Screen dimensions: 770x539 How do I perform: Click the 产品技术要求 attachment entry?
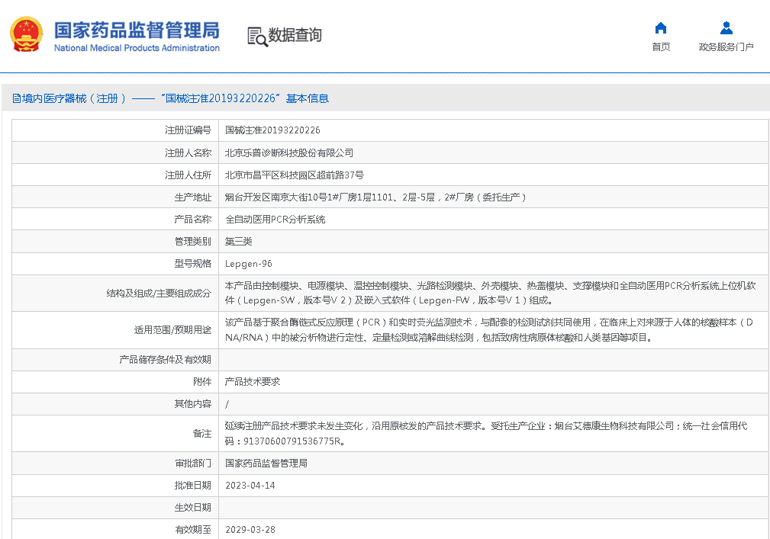click(253, 381)
